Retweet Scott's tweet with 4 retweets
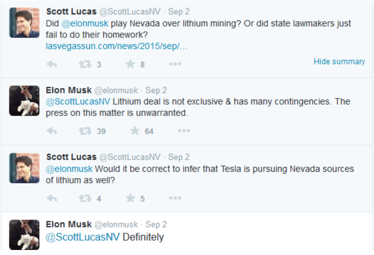 (85, 198)
